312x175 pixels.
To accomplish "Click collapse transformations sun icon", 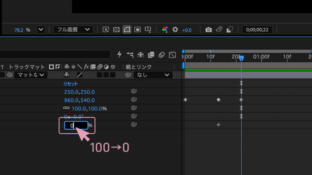I will pos(73,67).
